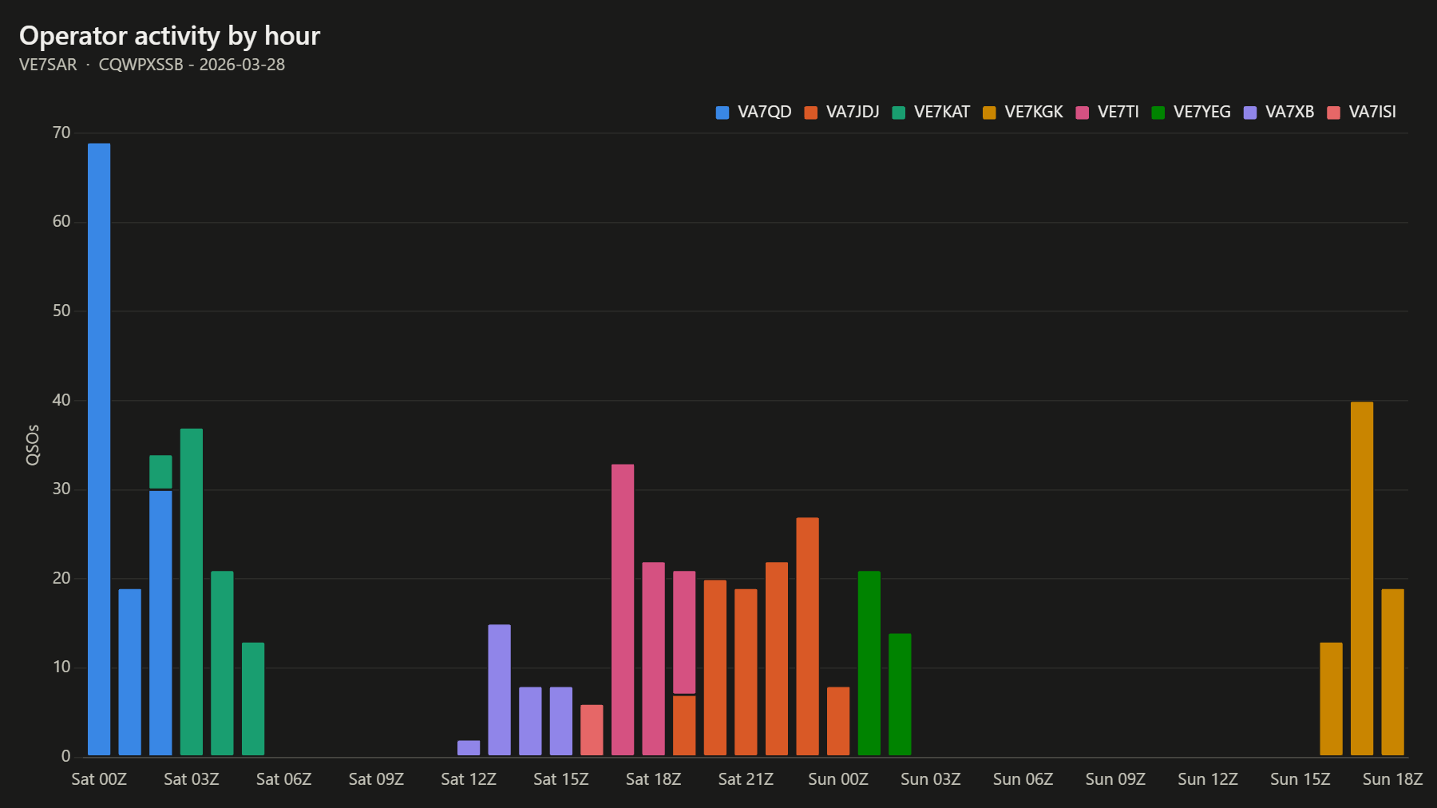Click the 'QSOs' y-axis title
1437x808 pixels.
coord(33,445)
